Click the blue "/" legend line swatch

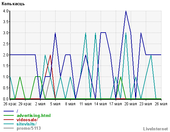pyautogui.click(x=8, y=111)
